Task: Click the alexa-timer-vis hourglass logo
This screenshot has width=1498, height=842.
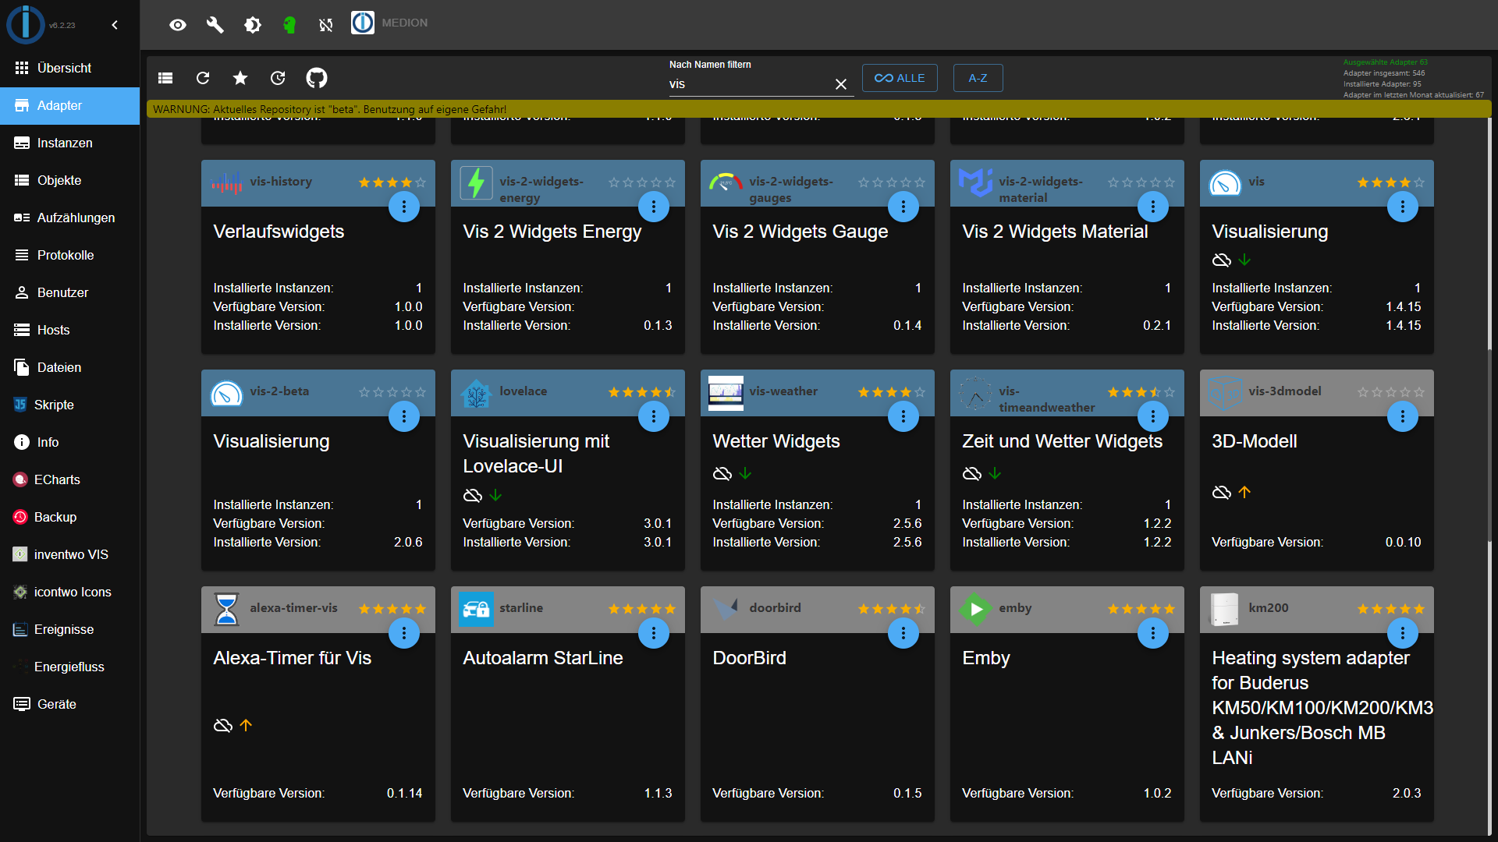Action: tap(226, 610)
